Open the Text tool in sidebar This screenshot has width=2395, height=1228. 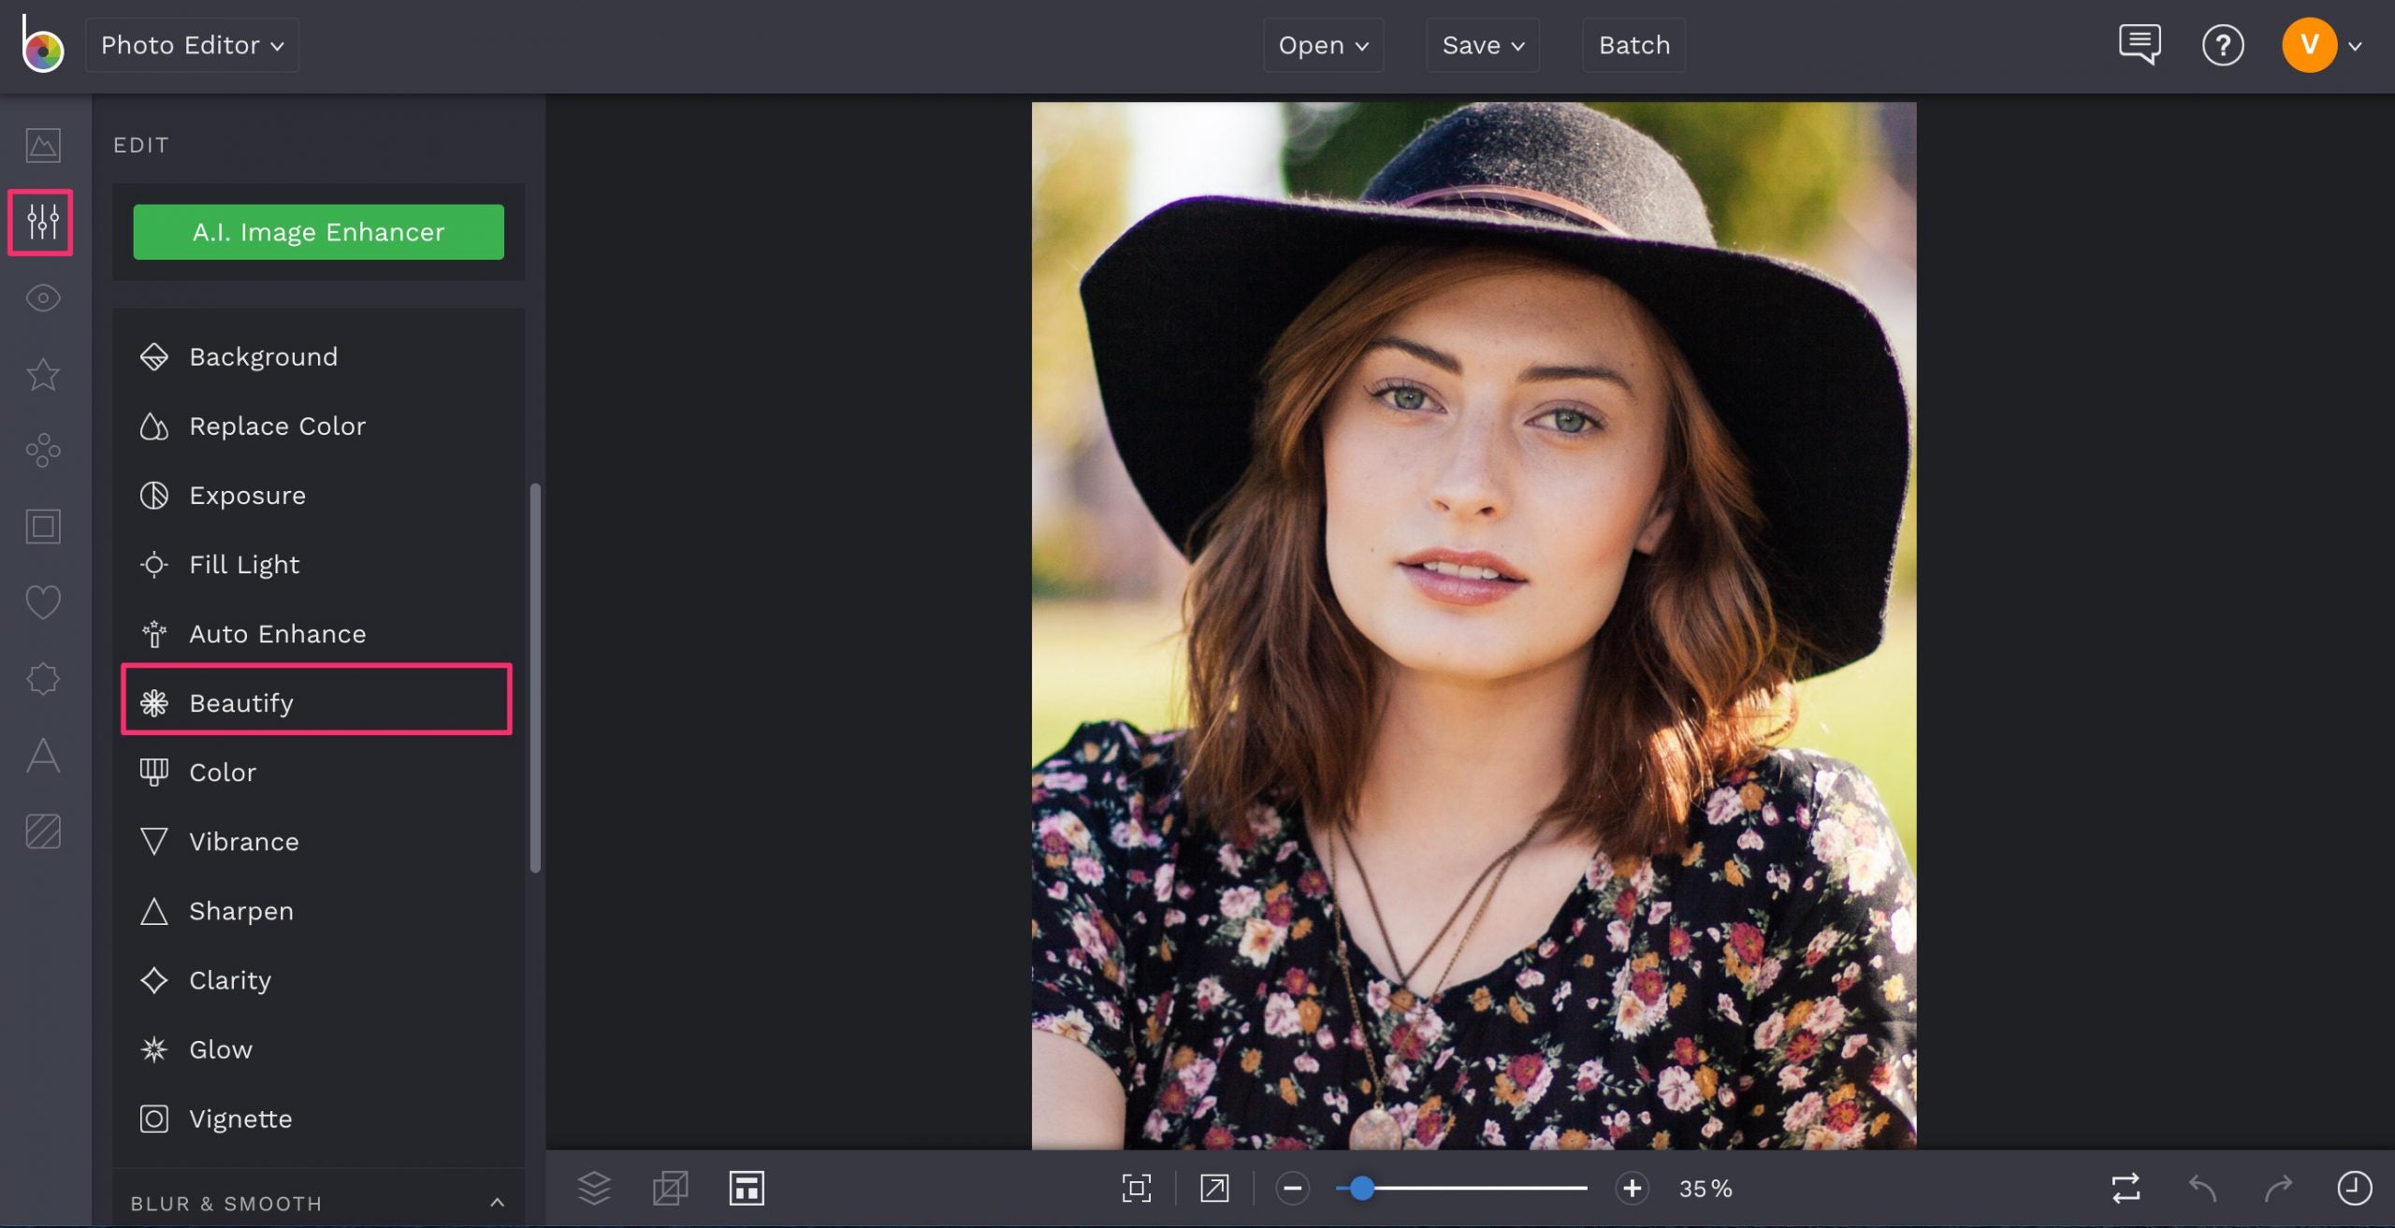pos(42,756)
